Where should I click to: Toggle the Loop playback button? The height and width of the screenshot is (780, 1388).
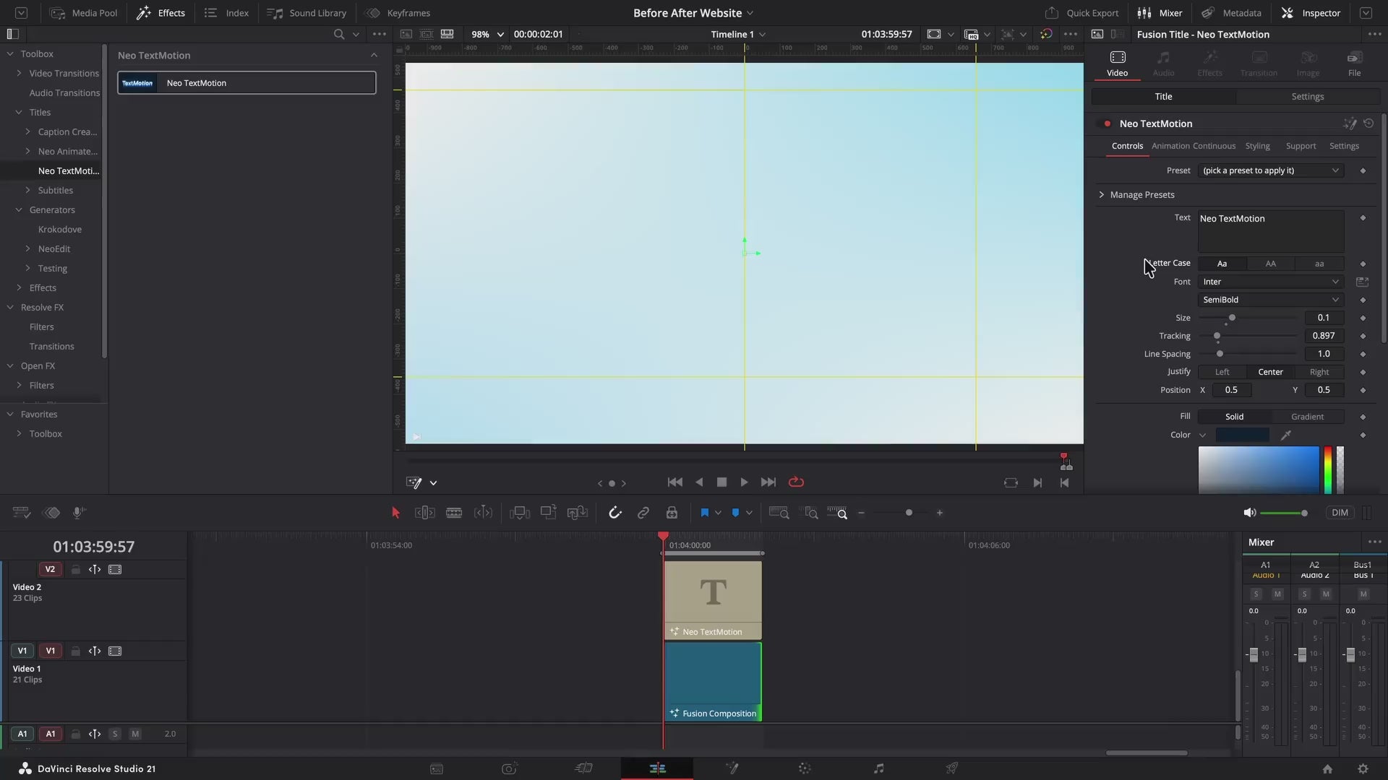coord(796,482)
